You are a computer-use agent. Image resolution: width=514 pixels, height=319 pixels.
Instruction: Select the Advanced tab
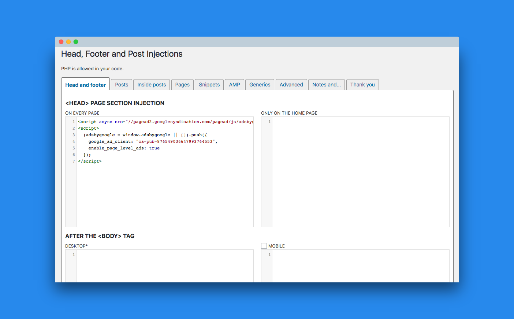point(291,85)
